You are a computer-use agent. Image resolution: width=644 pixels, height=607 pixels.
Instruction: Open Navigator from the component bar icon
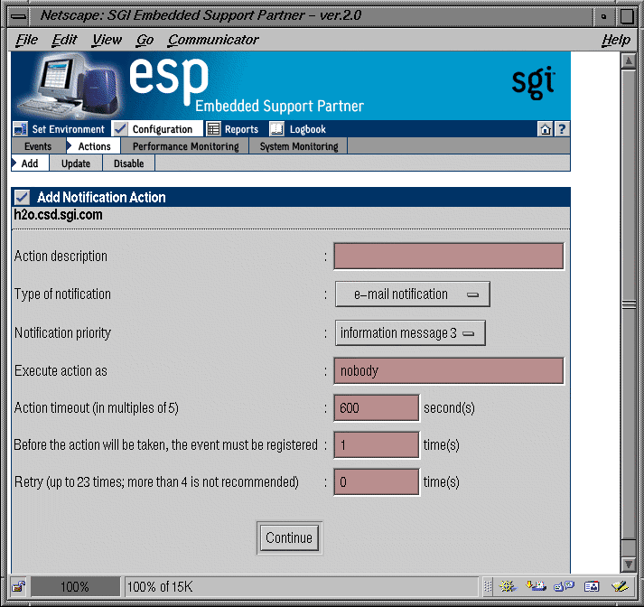tap(508, 586)
